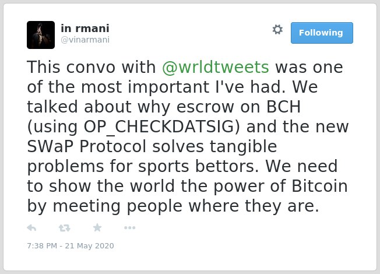
Task: Click the tweet's last line 'by meeting people'
Action: 173,206
